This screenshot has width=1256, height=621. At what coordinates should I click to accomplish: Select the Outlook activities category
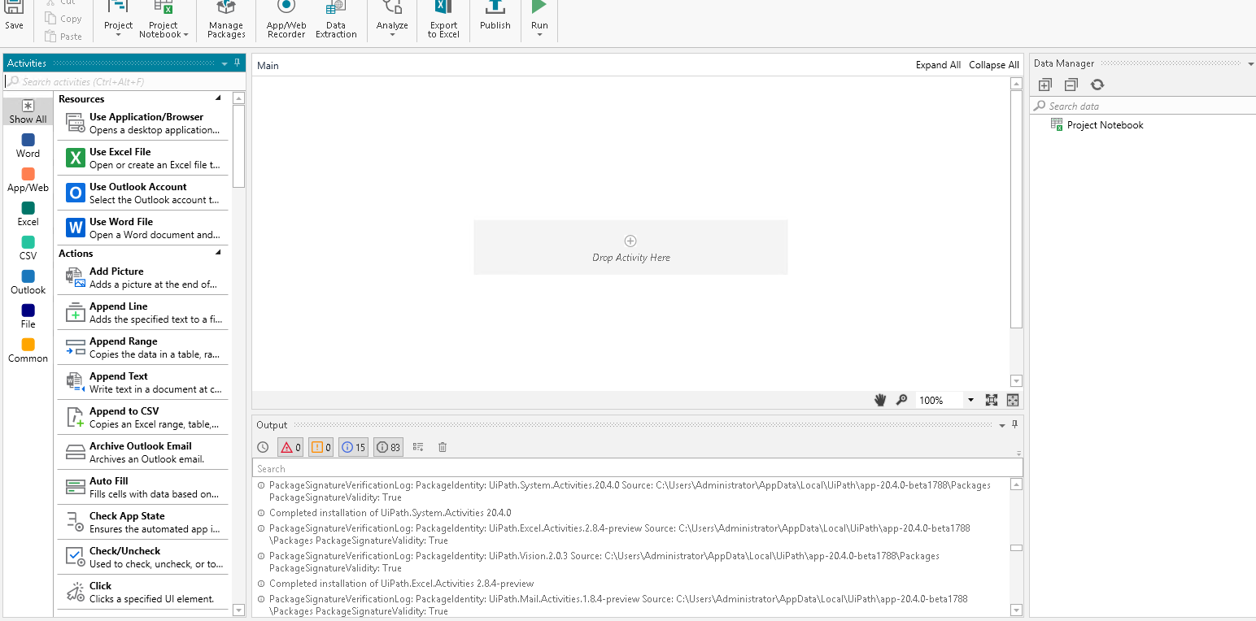[28, 282]
